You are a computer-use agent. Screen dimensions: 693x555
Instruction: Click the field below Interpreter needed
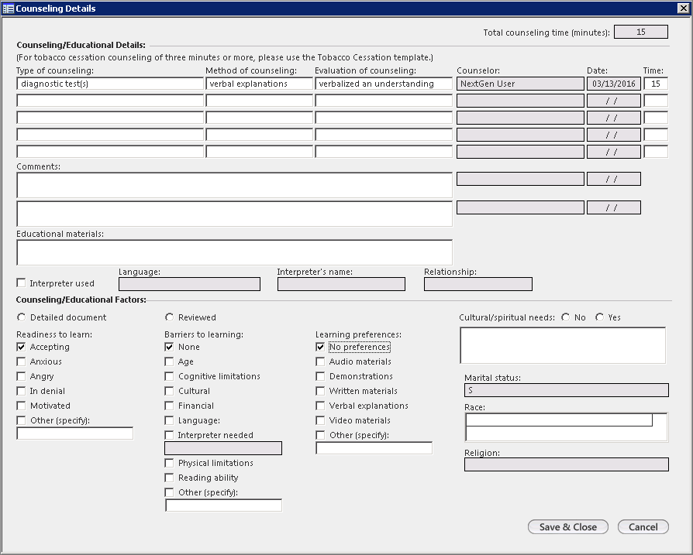pyautogui.click(x=223, y=448)
